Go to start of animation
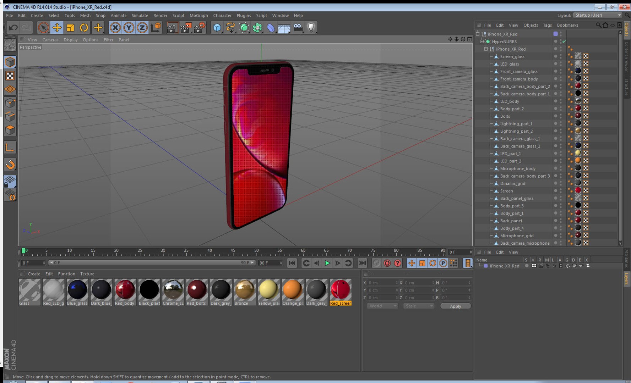The height and width of the screenshot is (383, 631). point(292,263)
